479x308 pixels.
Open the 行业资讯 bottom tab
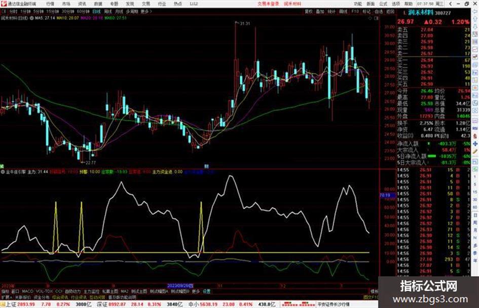(x=79, y=297)
